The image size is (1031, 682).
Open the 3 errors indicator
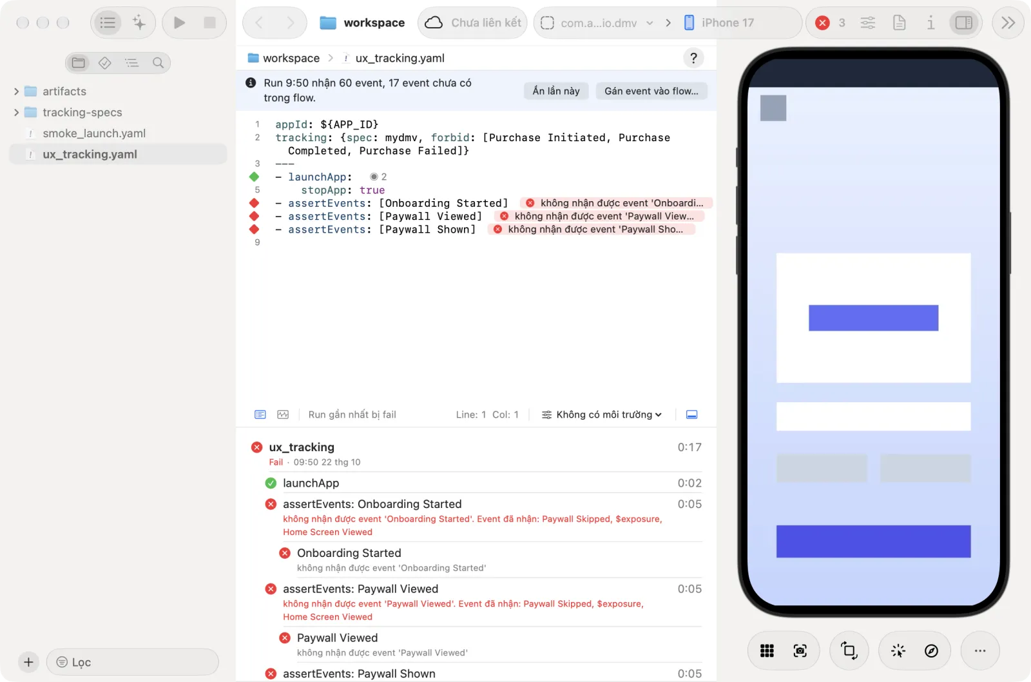(830, 23)
